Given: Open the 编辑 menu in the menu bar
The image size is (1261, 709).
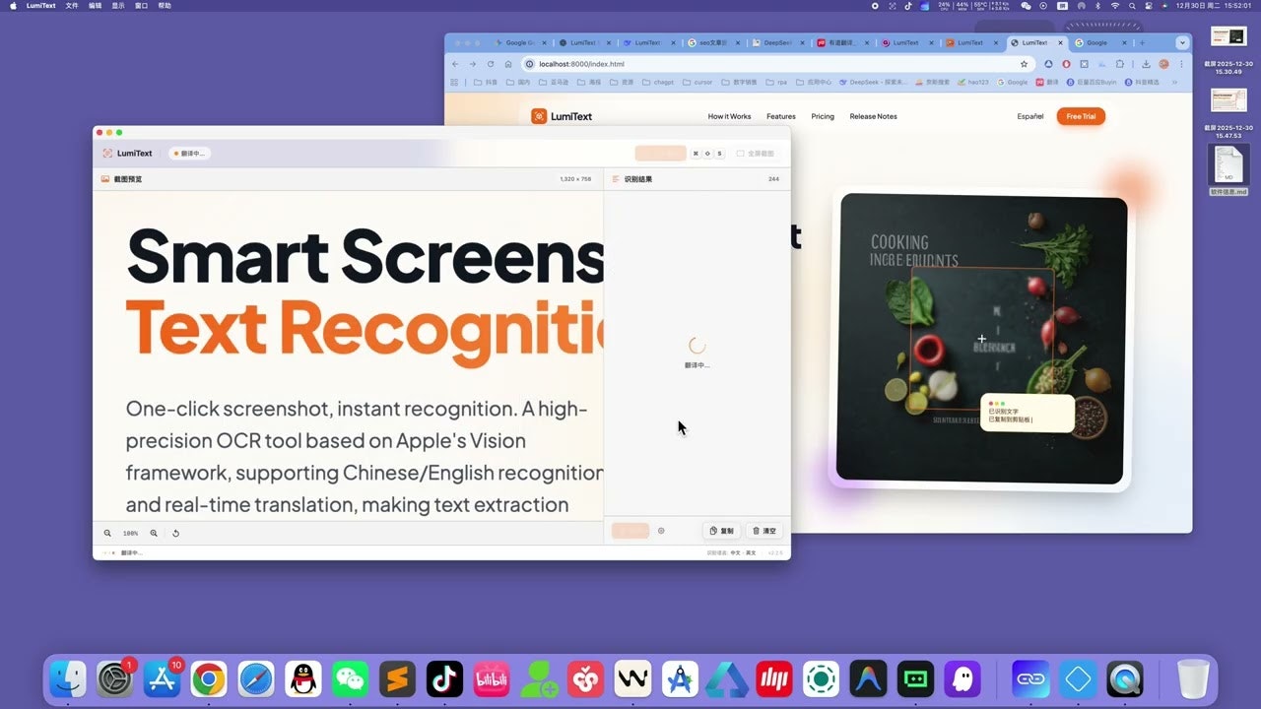Looking at the screenshot, I should (x=95, y=5).
